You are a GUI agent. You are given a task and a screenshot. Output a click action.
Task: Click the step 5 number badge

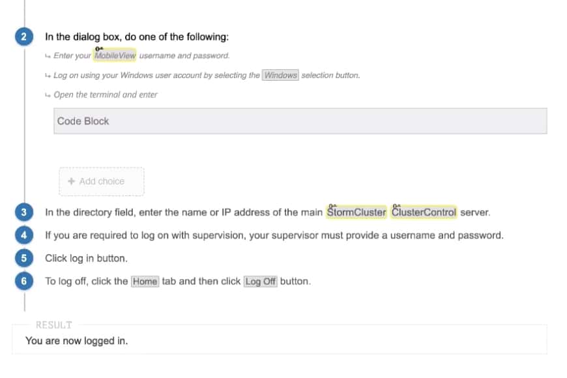[24, 258]
